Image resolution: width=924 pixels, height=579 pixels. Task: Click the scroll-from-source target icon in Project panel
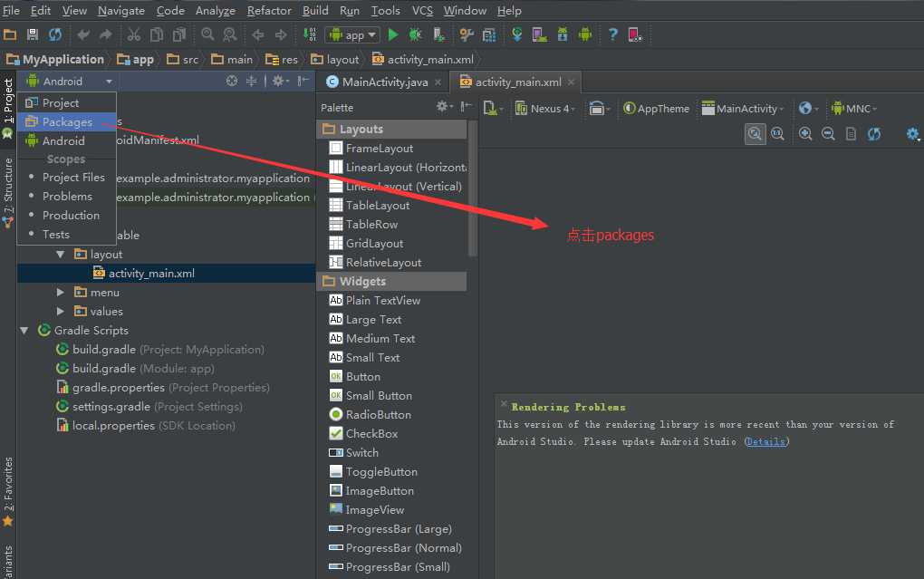(232, 81)
